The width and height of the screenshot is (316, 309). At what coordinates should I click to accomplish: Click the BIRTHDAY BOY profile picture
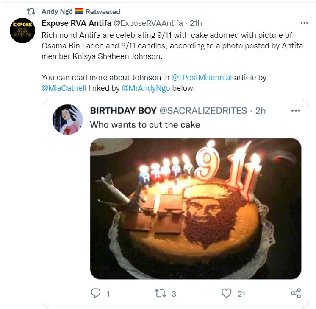(67, 119)
